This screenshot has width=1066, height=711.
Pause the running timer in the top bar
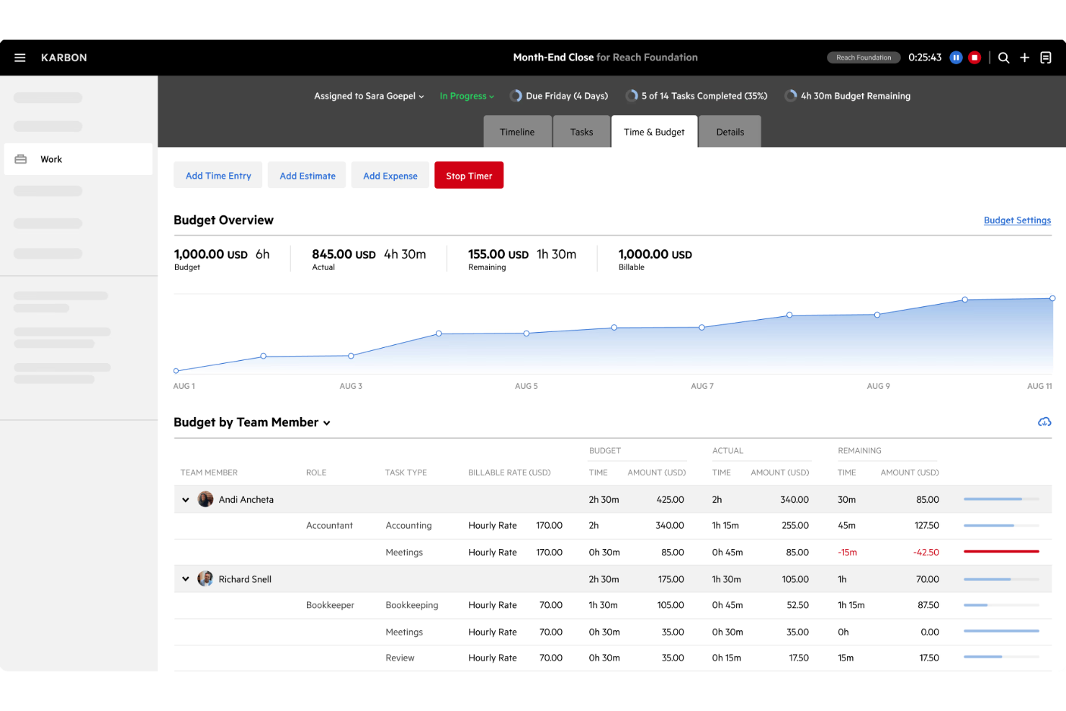[956, 57]
